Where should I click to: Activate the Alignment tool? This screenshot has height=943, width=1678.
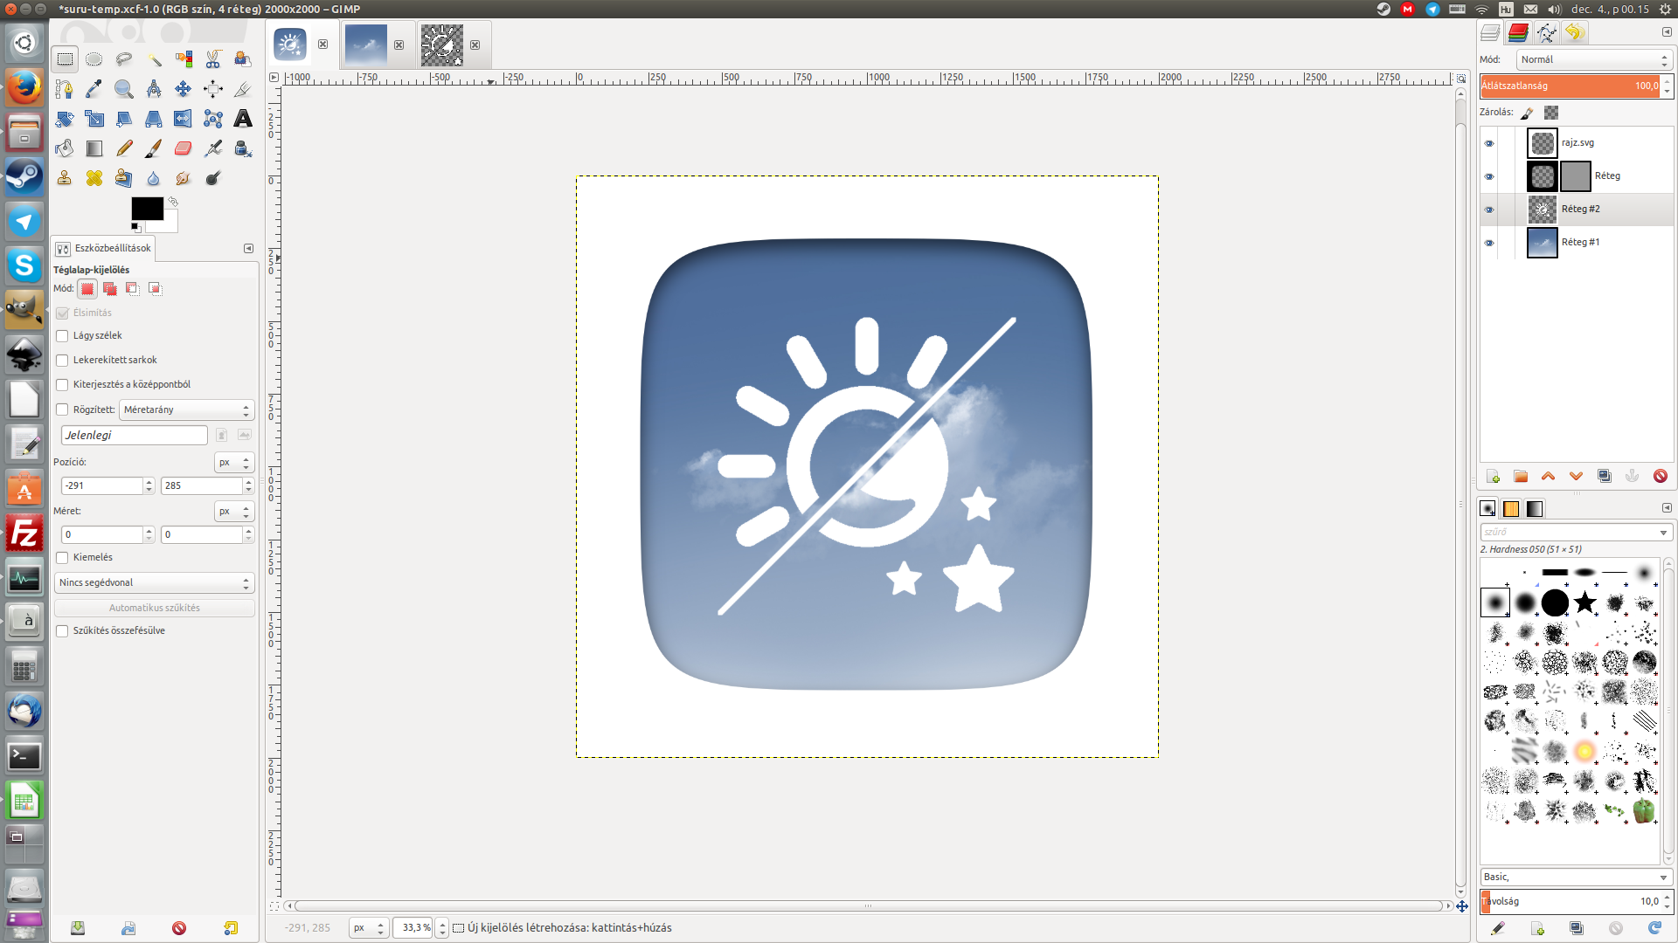point(213,89)
